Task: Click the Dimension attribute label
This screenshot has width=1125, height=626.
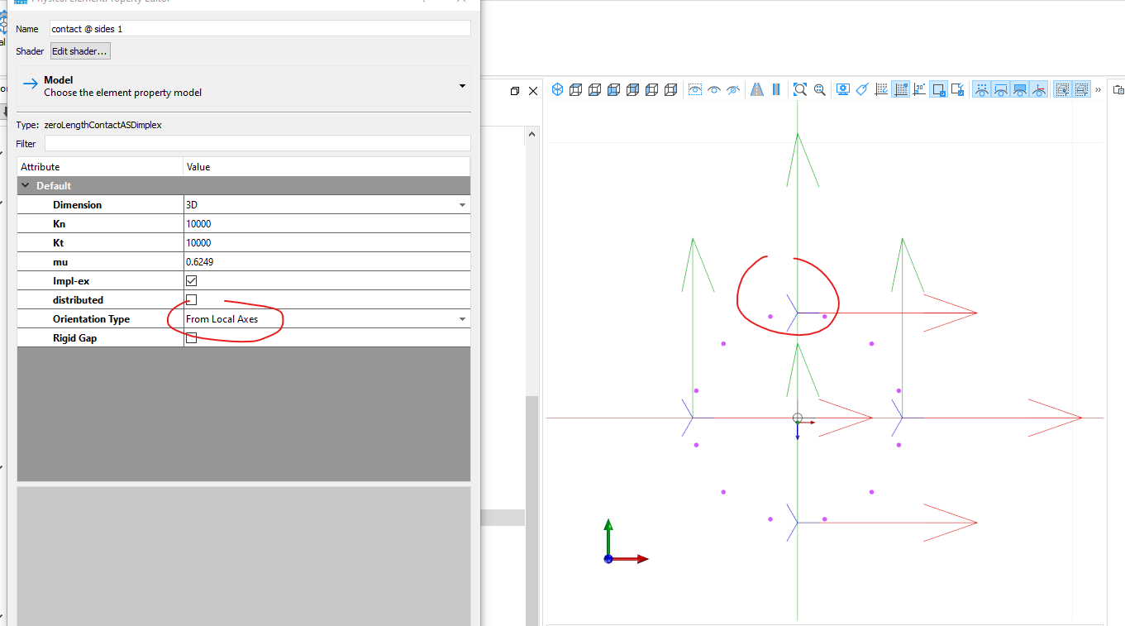Action: pos(78,205)
